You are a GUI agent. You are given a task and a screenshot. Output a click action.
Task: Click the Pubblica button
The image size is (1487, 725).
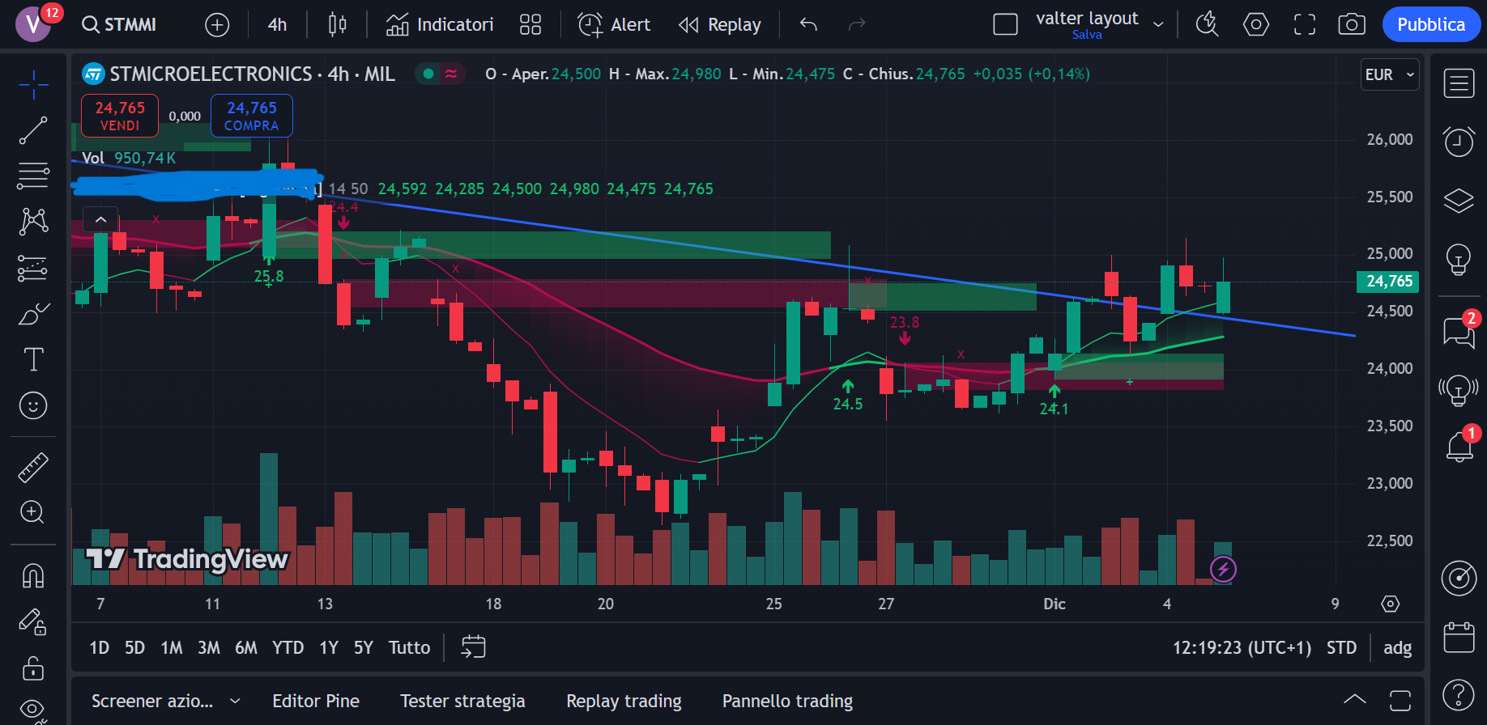pos(1431,24)
